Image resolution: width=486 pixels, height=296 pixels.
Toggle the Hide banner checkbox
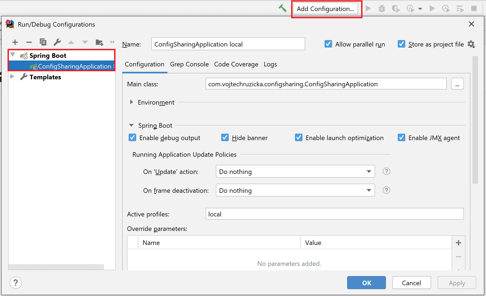click(225, 138)
